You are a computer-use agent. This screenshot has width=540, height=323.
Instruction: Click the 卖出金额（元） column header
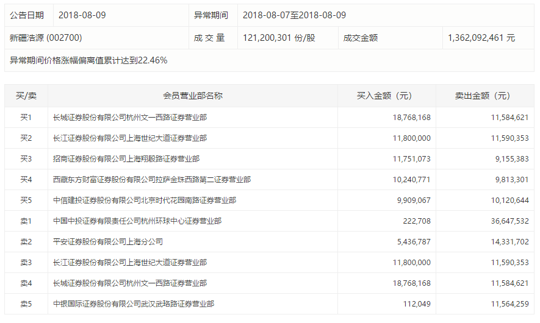pyautogui.click(x=484, y=96)
